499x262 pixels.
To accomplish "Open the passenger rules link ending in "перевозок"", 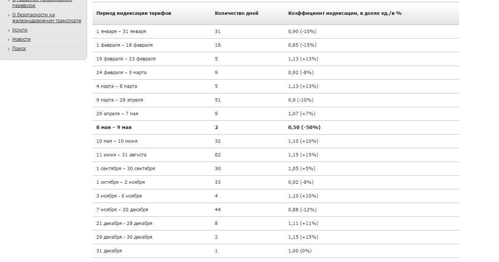I will tap(24, 6).
